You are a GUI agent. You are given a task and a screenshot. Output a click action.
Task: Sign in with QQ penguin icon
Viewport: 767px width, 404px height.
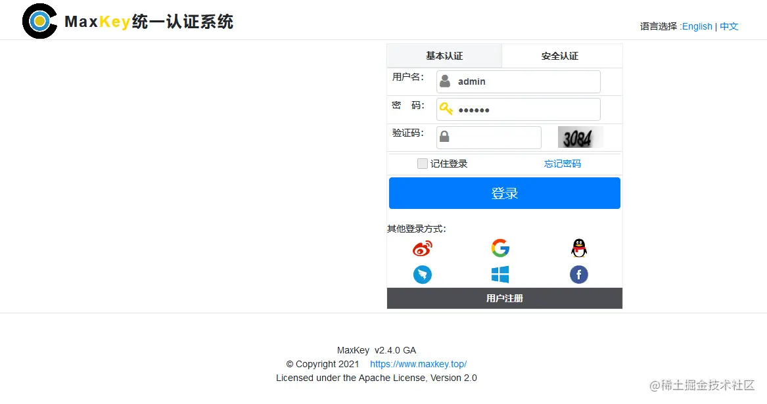[578, 248]
